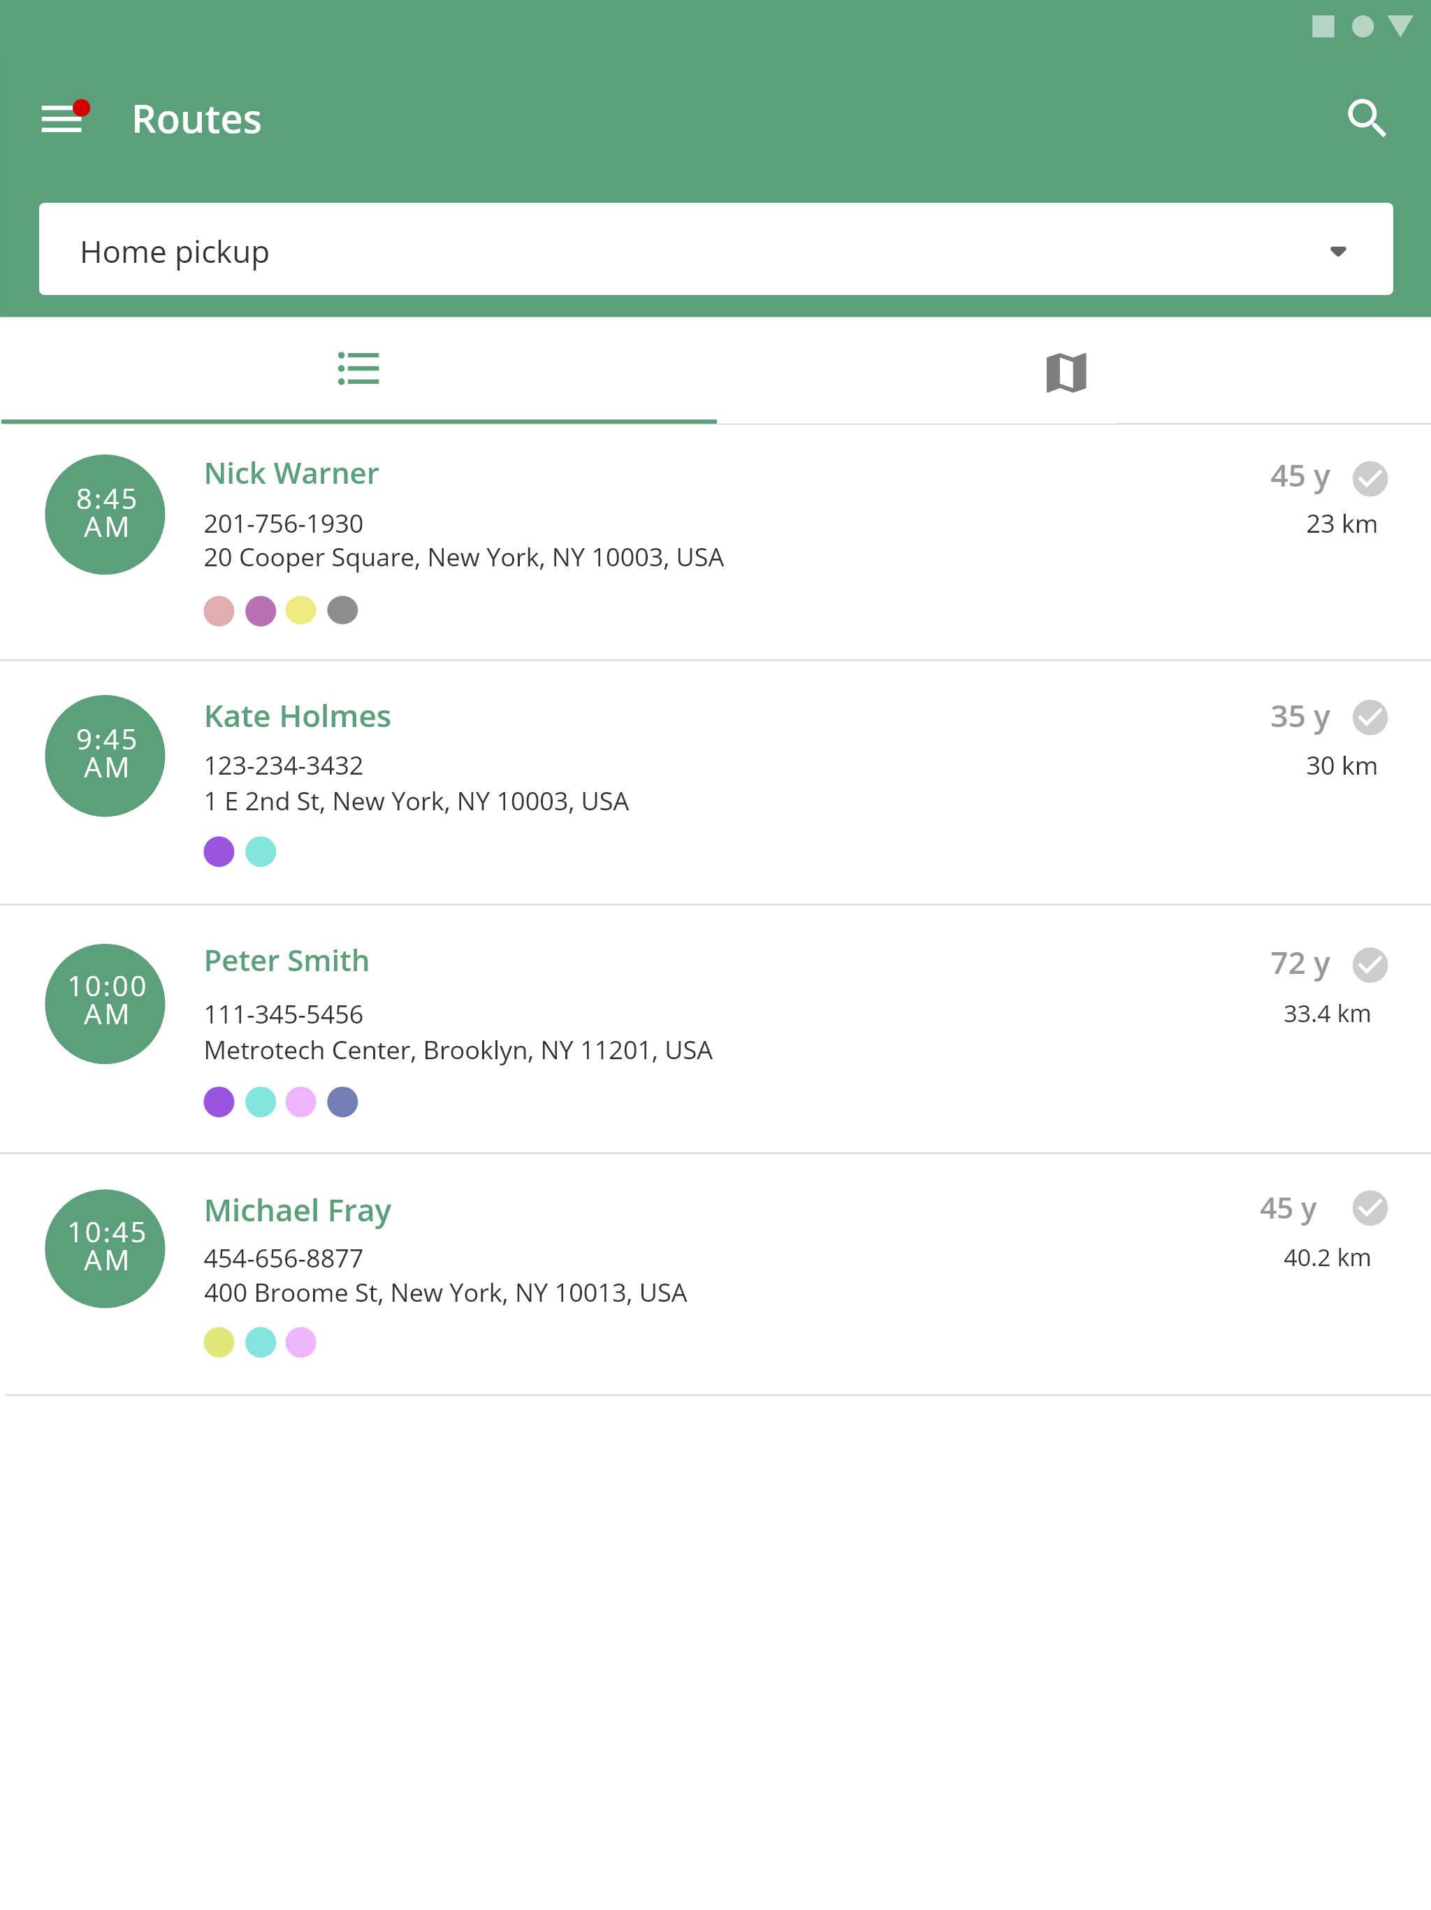This screenshot has width=1431, height=1910.
Task: Click the 35 y age label
Action: (x=1300, y=717)
